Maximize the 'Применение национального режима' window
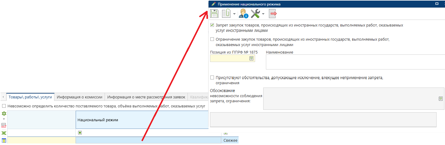445x145 pixels. pyautogui.click(x=437, y=4)
